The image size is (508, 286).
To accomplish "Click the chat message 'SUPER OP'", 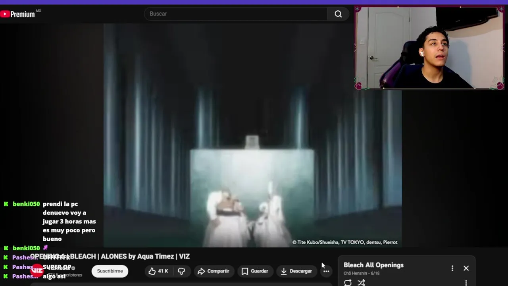I will pos(57,267).
